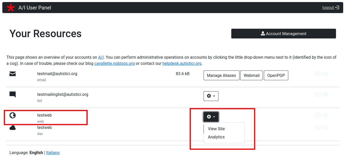Click the cloud icon beside testweb dav
The image size is (355, 163).
click(x=13, y=128)
